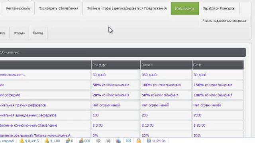Open the statistics bar chart icon
255x143 pixels.
pyautogui.click(x=118, y=141)
